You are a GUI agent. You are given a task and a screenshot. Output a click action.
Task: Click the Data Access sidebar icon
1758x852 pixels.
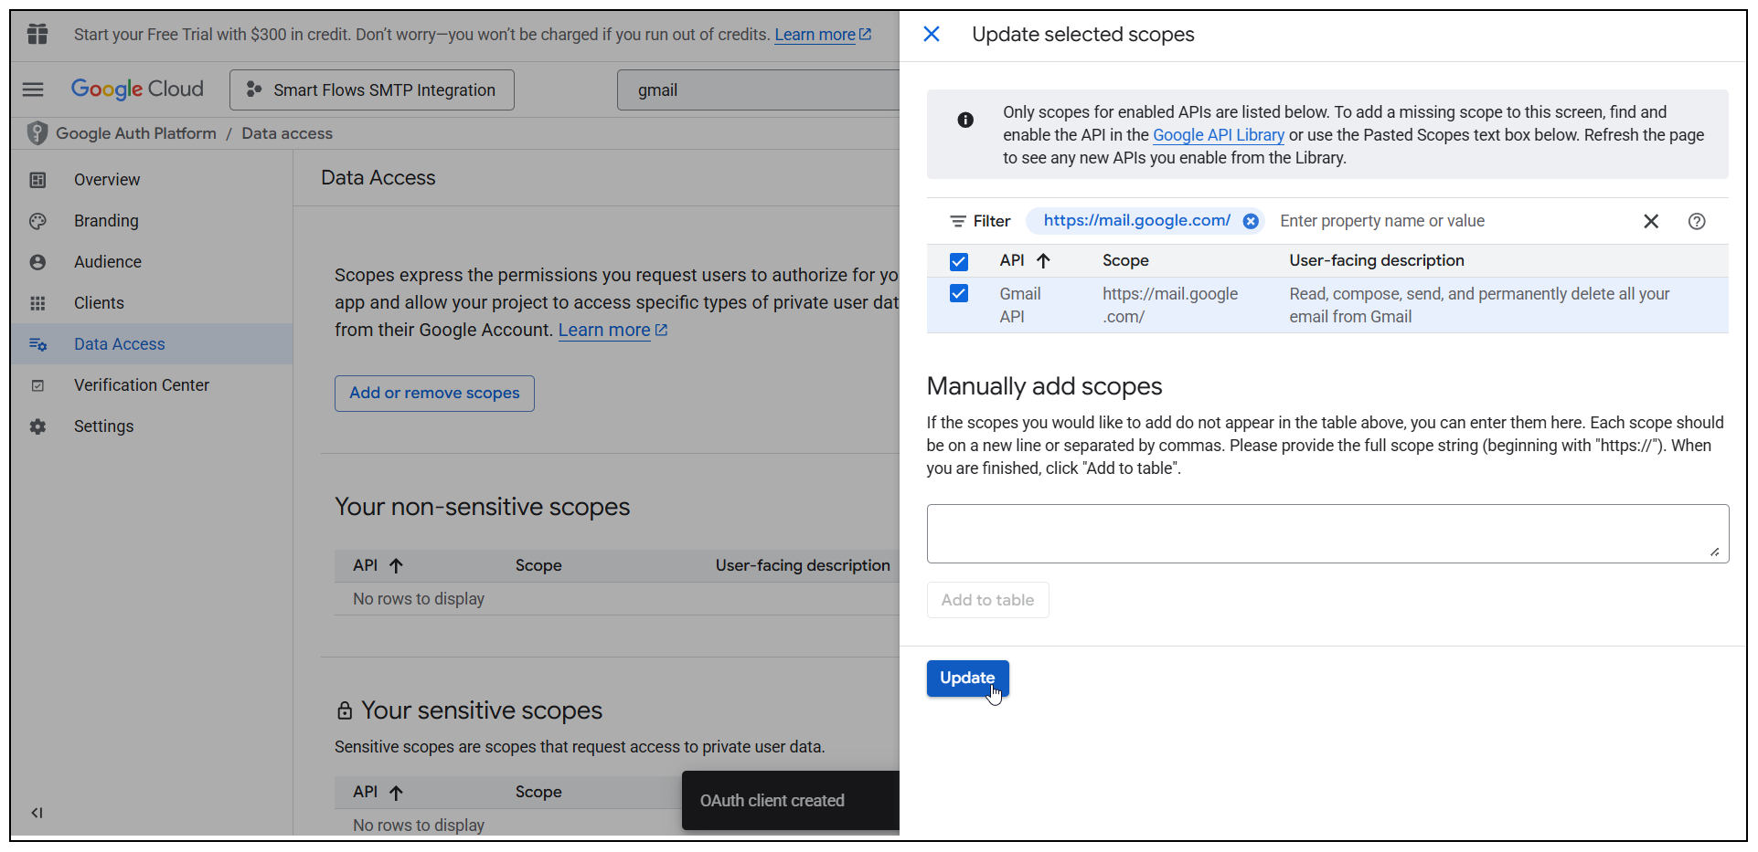(37, 344)
